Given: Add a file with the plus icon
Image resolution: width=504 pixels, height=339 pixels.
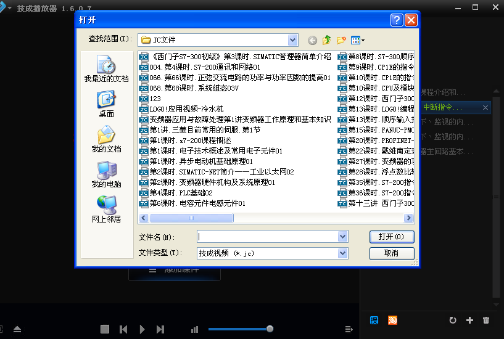Looking at the screenshot, I should pyautogui.click(x=469, y=321).
